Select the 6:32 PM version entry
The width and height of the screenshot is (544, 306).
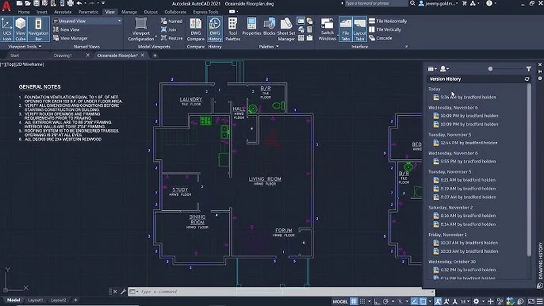(464, 270)
